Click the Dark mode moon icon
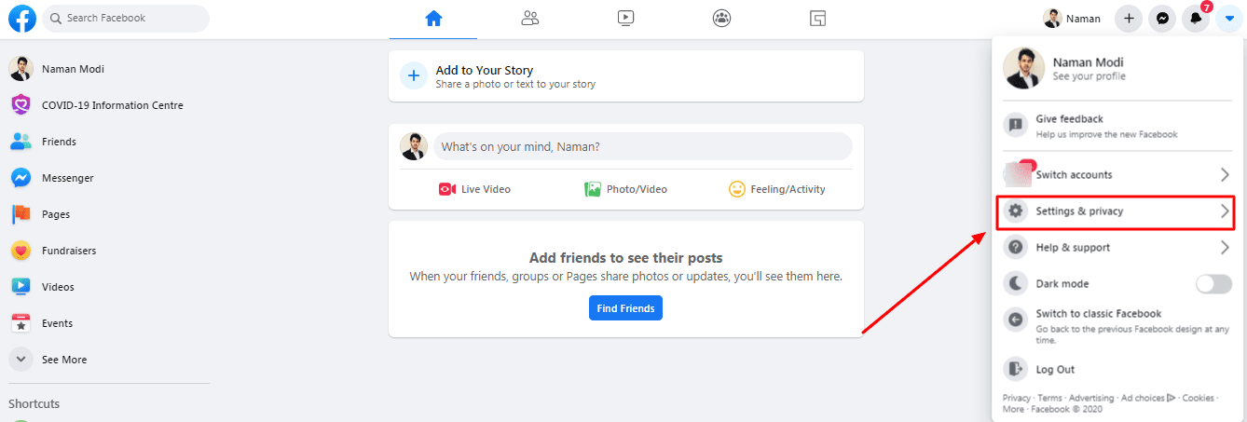Viewport: 1247px width, 422px height. [x=1016, y=283]
